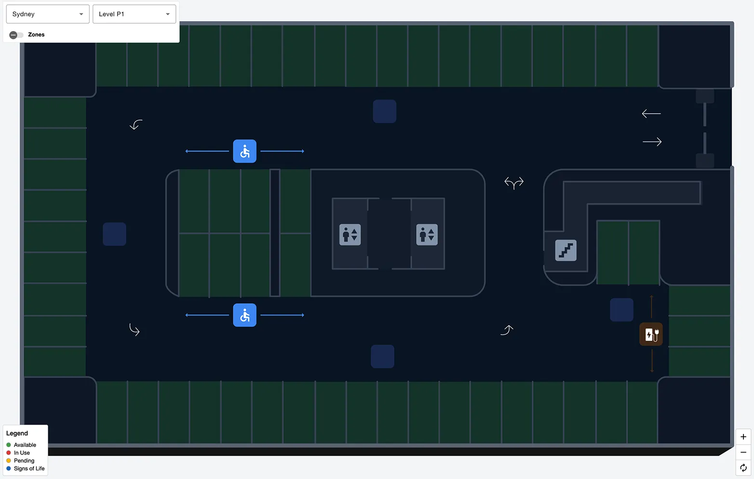754x479 pixels.
Task: Click the blue pillar square at bottom center
Action: [x=383, y=357]
